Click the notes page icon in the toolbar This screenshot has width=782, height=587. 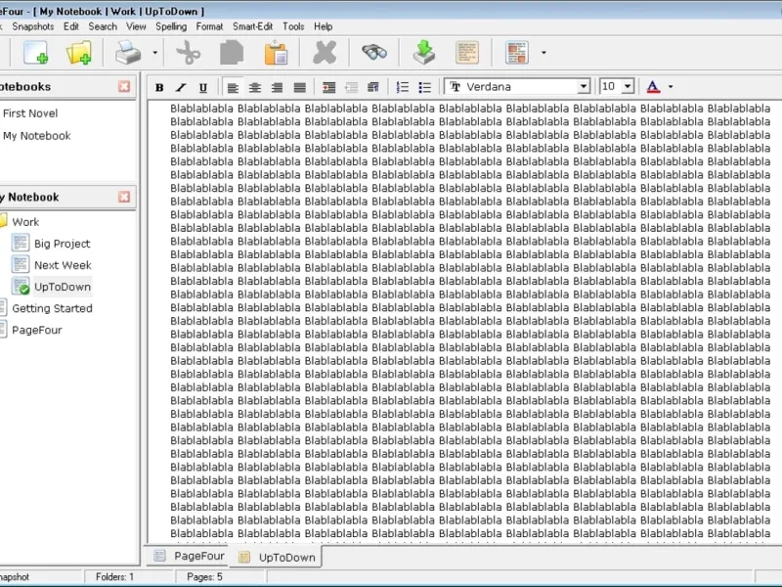pyautogui.click(x=467, y=53)
